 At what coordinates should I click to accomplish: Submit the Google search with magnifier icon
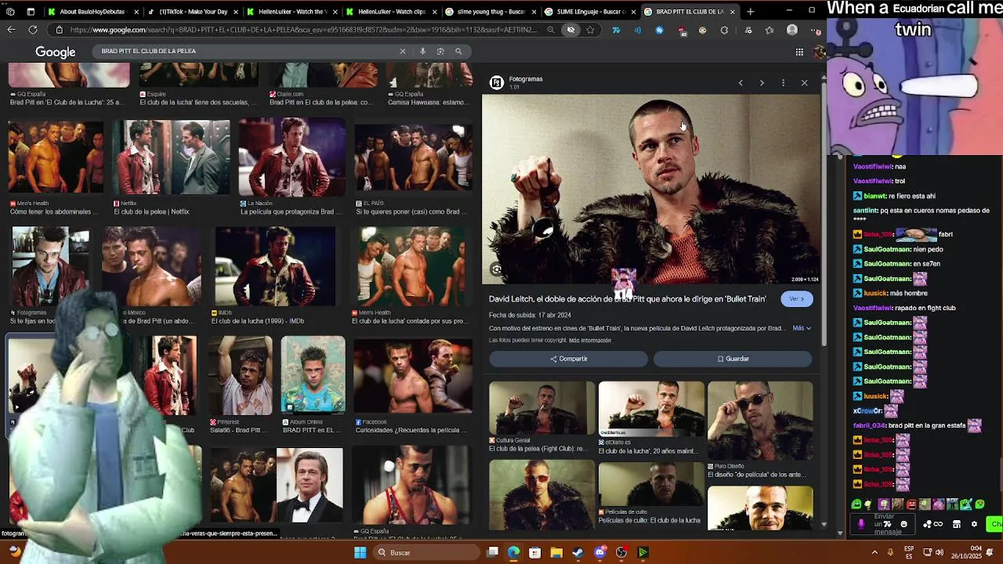coord(458,52)
